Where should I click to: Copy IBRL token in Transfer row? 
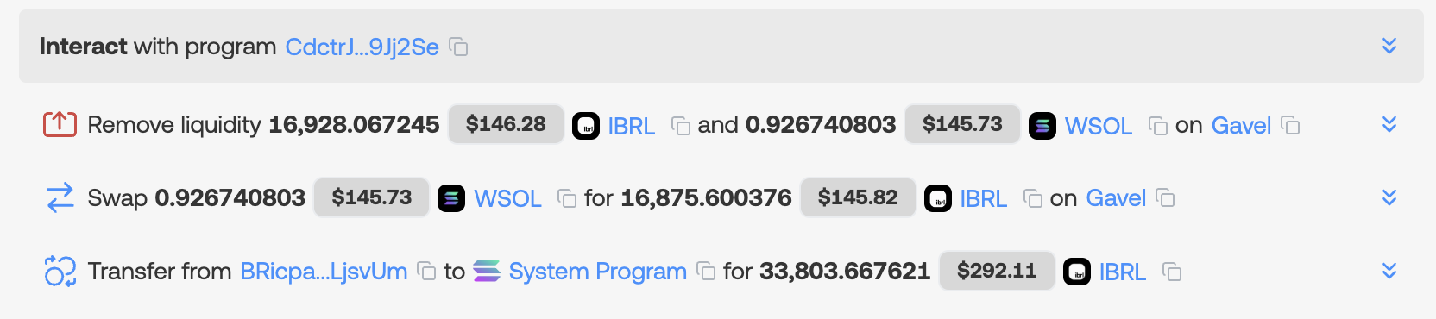(1171, 272)
